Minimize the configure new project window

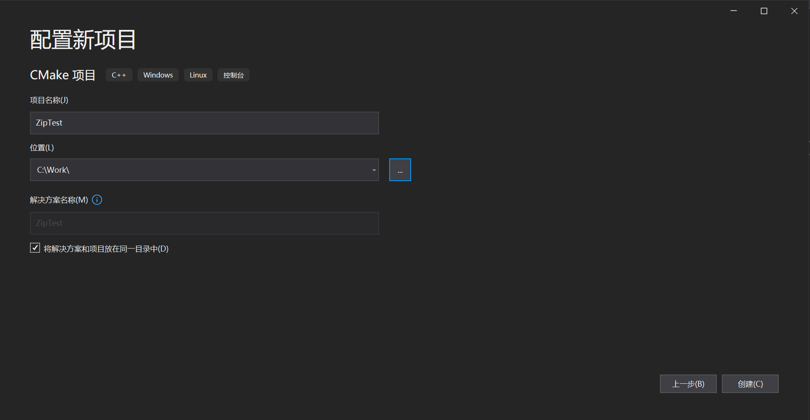click(734, 11)
